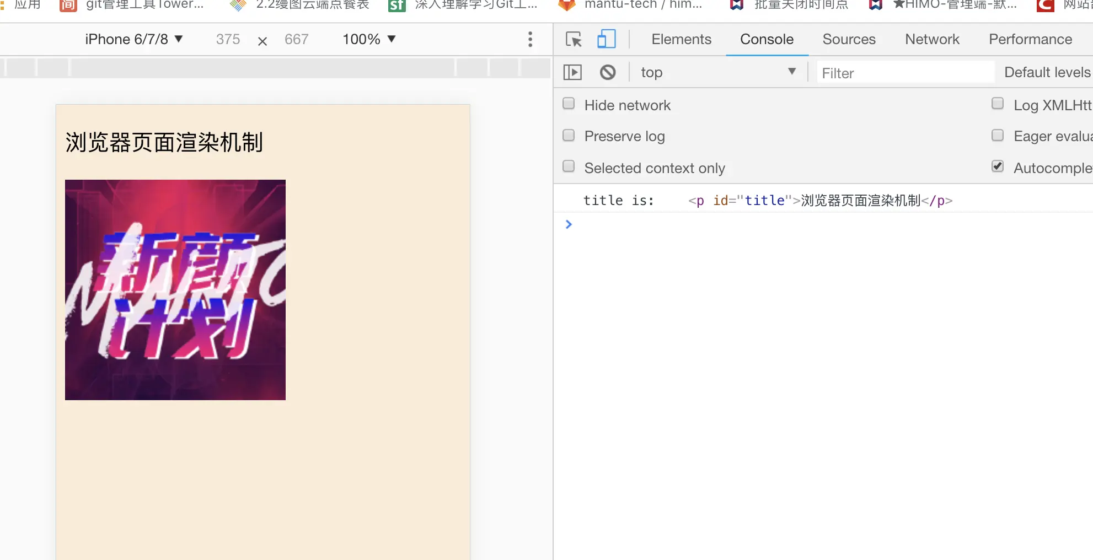1093x560 pixels.
Task: Clear the console with the ban icon
Action: point(608,72)
